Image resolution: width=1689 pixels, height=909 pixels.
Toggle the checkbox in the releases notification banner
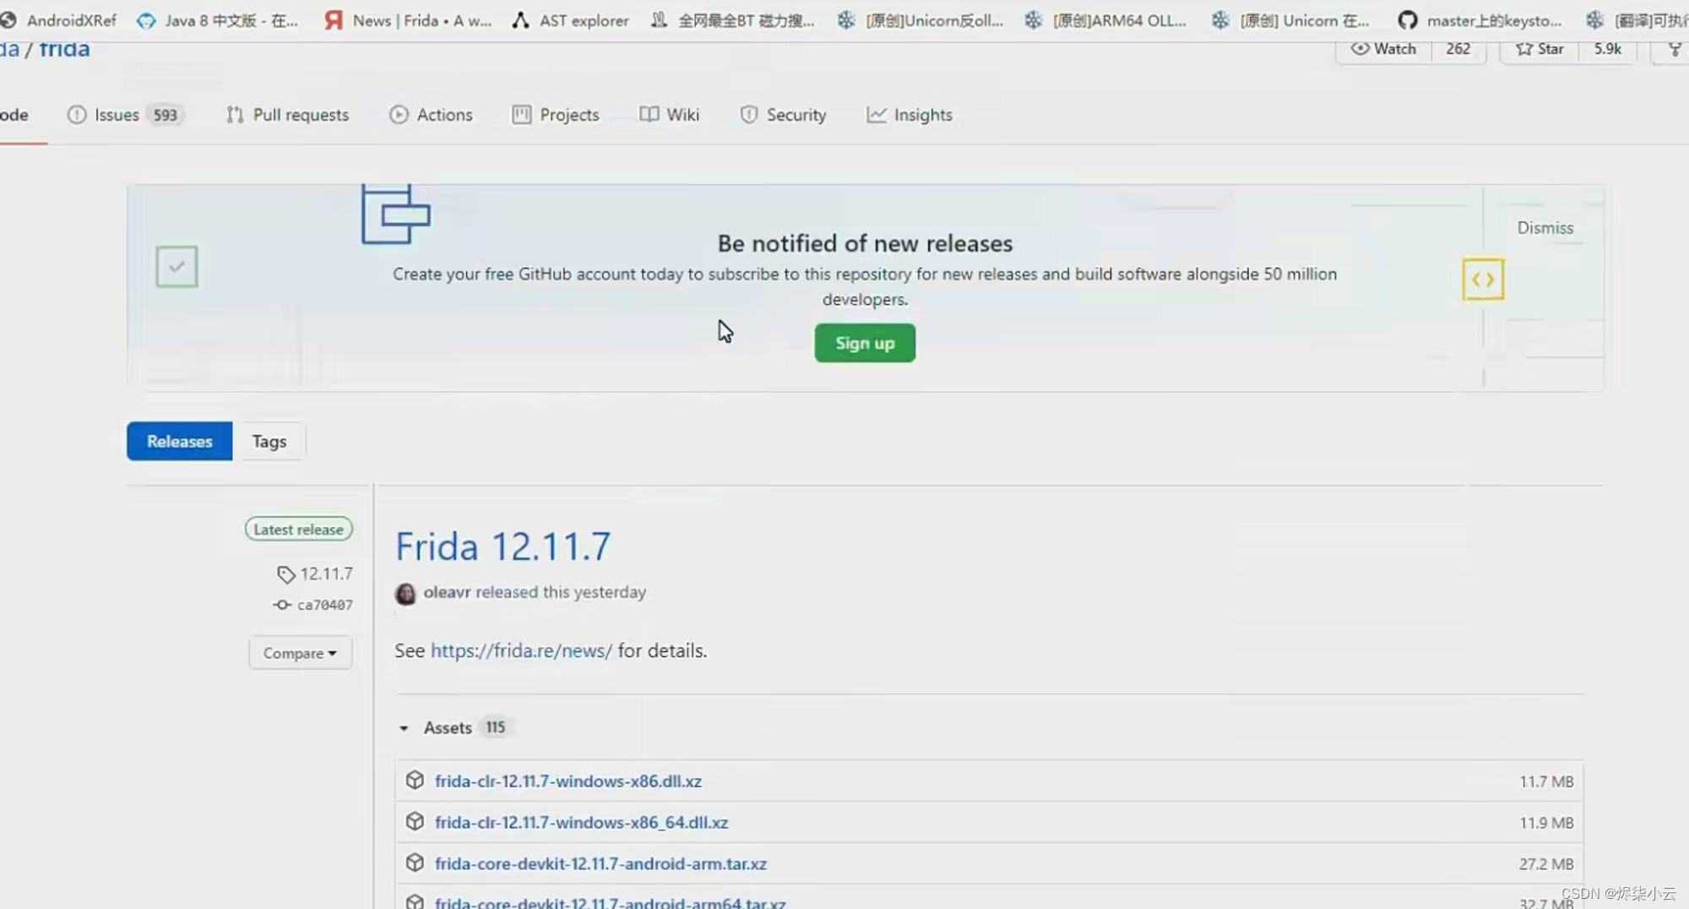pyautogui.click(x=177, y=266)
